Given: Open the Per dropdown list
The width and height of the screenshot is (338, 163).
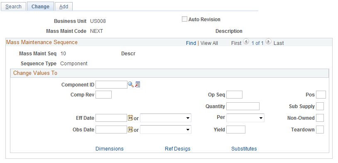Looking at the screenshot, I should coord(245,118).
